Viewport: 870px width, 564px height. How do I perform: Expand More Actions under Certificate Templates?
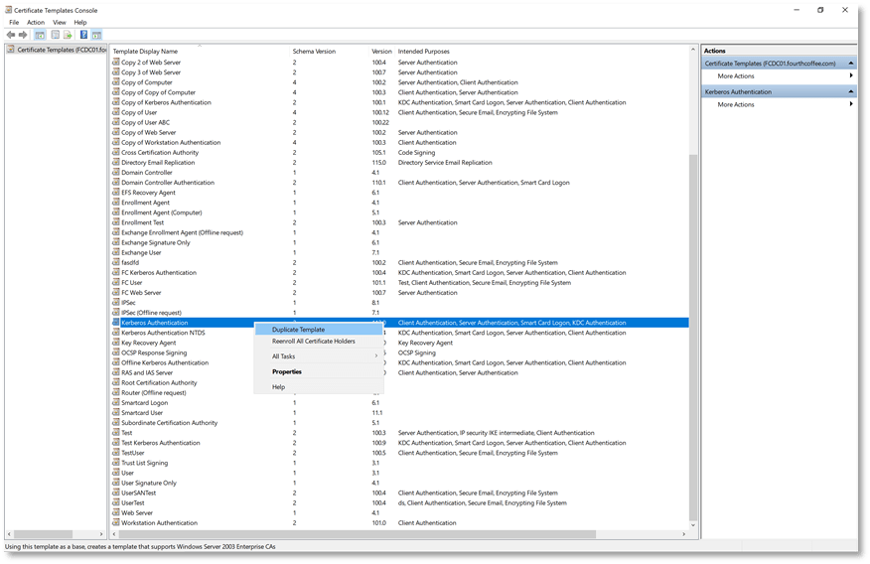tap(736, 76)
